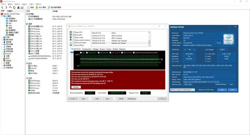Image resolution: width=250 pixels, height=135 pixels.
Task: Uncheck the Stress FPU checkbox
Action: click(74, 35)
